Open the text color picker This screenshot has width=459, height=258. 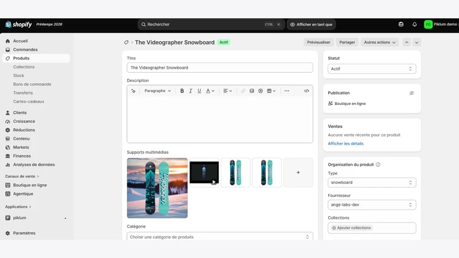[210, 91]
